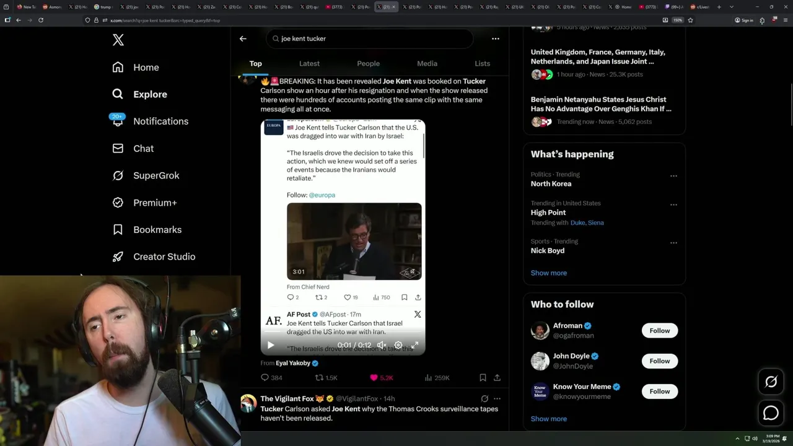Open video settings gear
The width and height of the screenshot is (793, 446).
[398, 345]
